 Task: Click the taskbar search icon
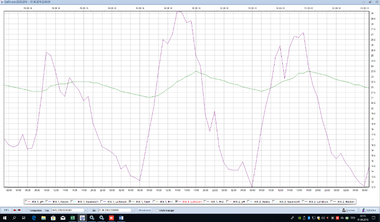14,218
